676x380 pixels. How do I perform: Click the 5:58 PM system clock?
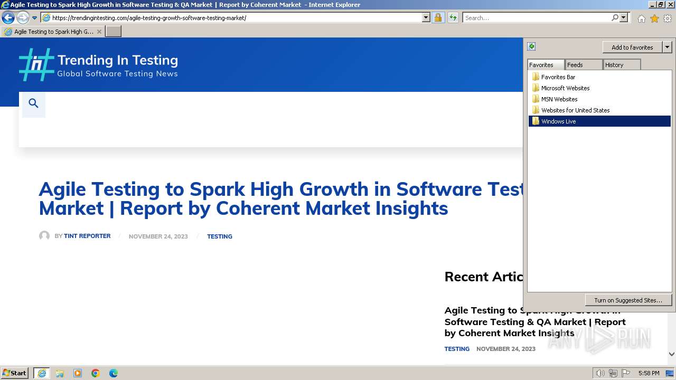[649, 373]
